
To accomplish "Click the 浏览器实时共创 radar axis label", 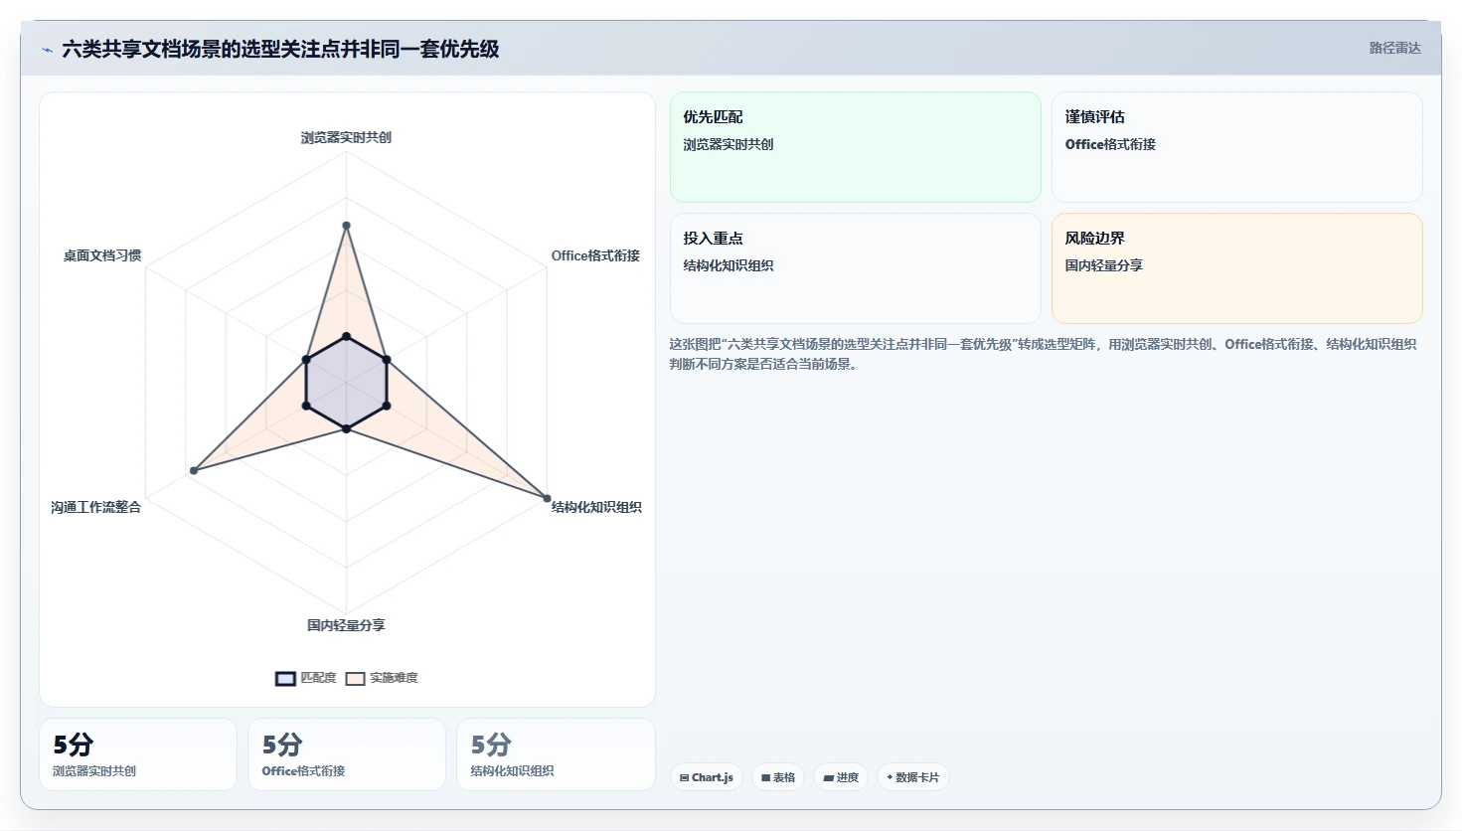I will point(346,137).
